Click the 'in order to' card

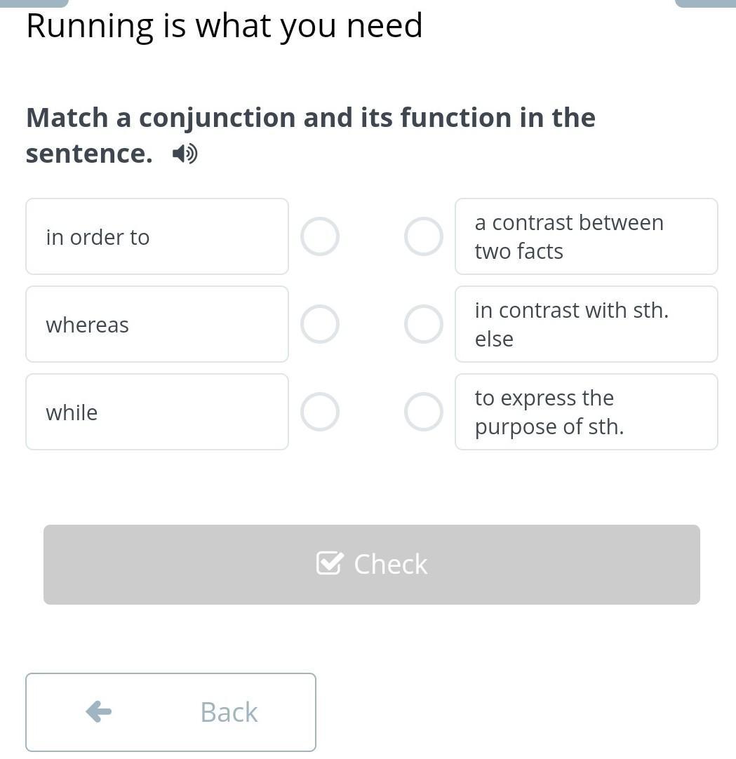157,236
